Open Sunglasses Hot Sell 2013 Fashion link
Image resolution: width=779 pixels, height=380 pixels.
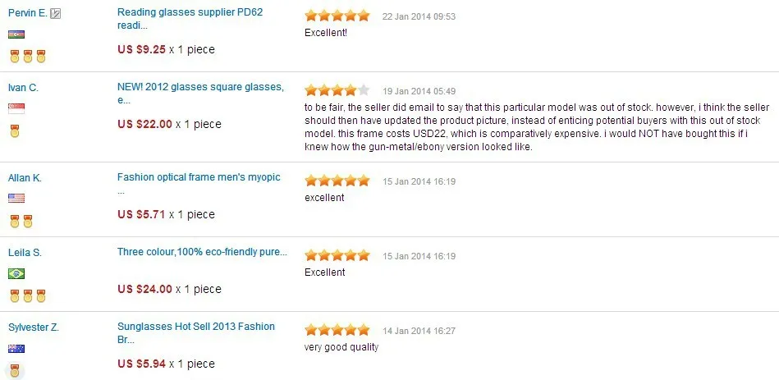(195, 333)
